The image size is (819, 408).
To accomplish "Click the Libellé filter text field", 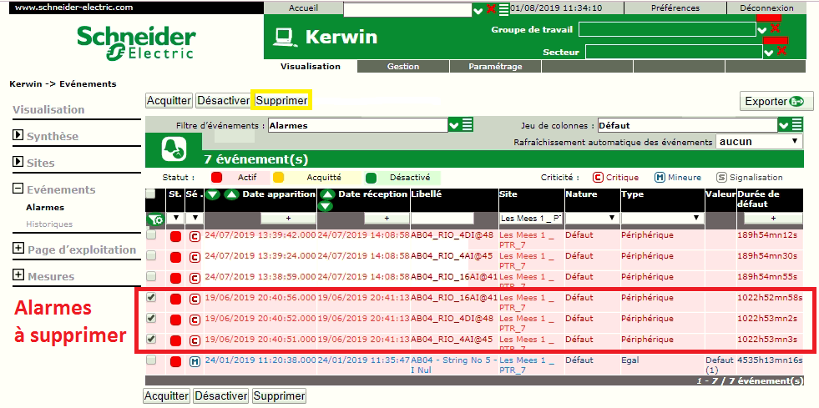I will click(x=453, y=218).
